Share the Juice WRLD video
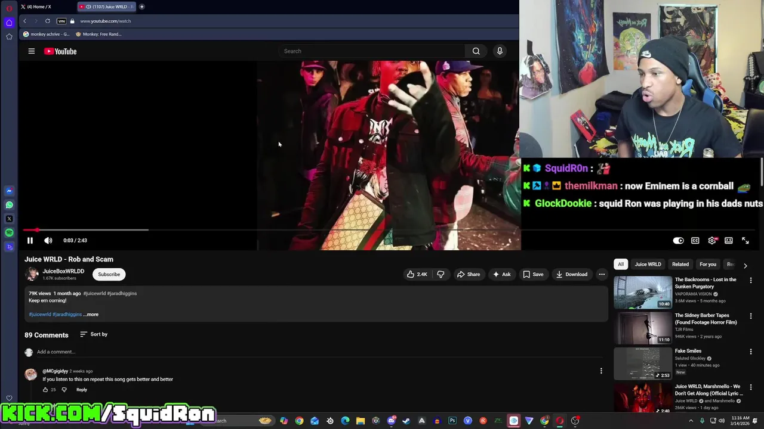The width and height of the screenshot is (764, 429). click(468, 274)
